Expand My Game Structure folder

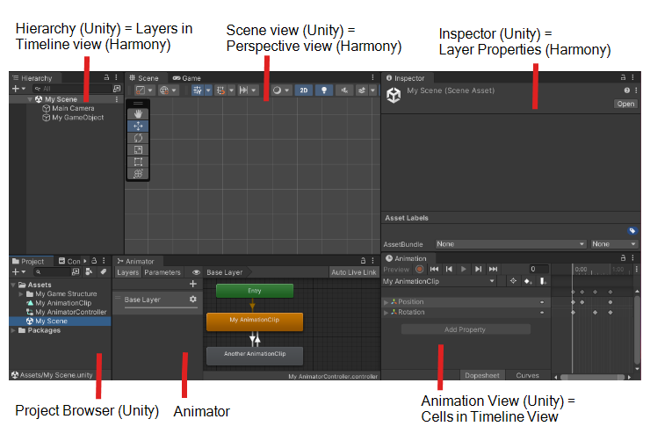pos(21,293)
